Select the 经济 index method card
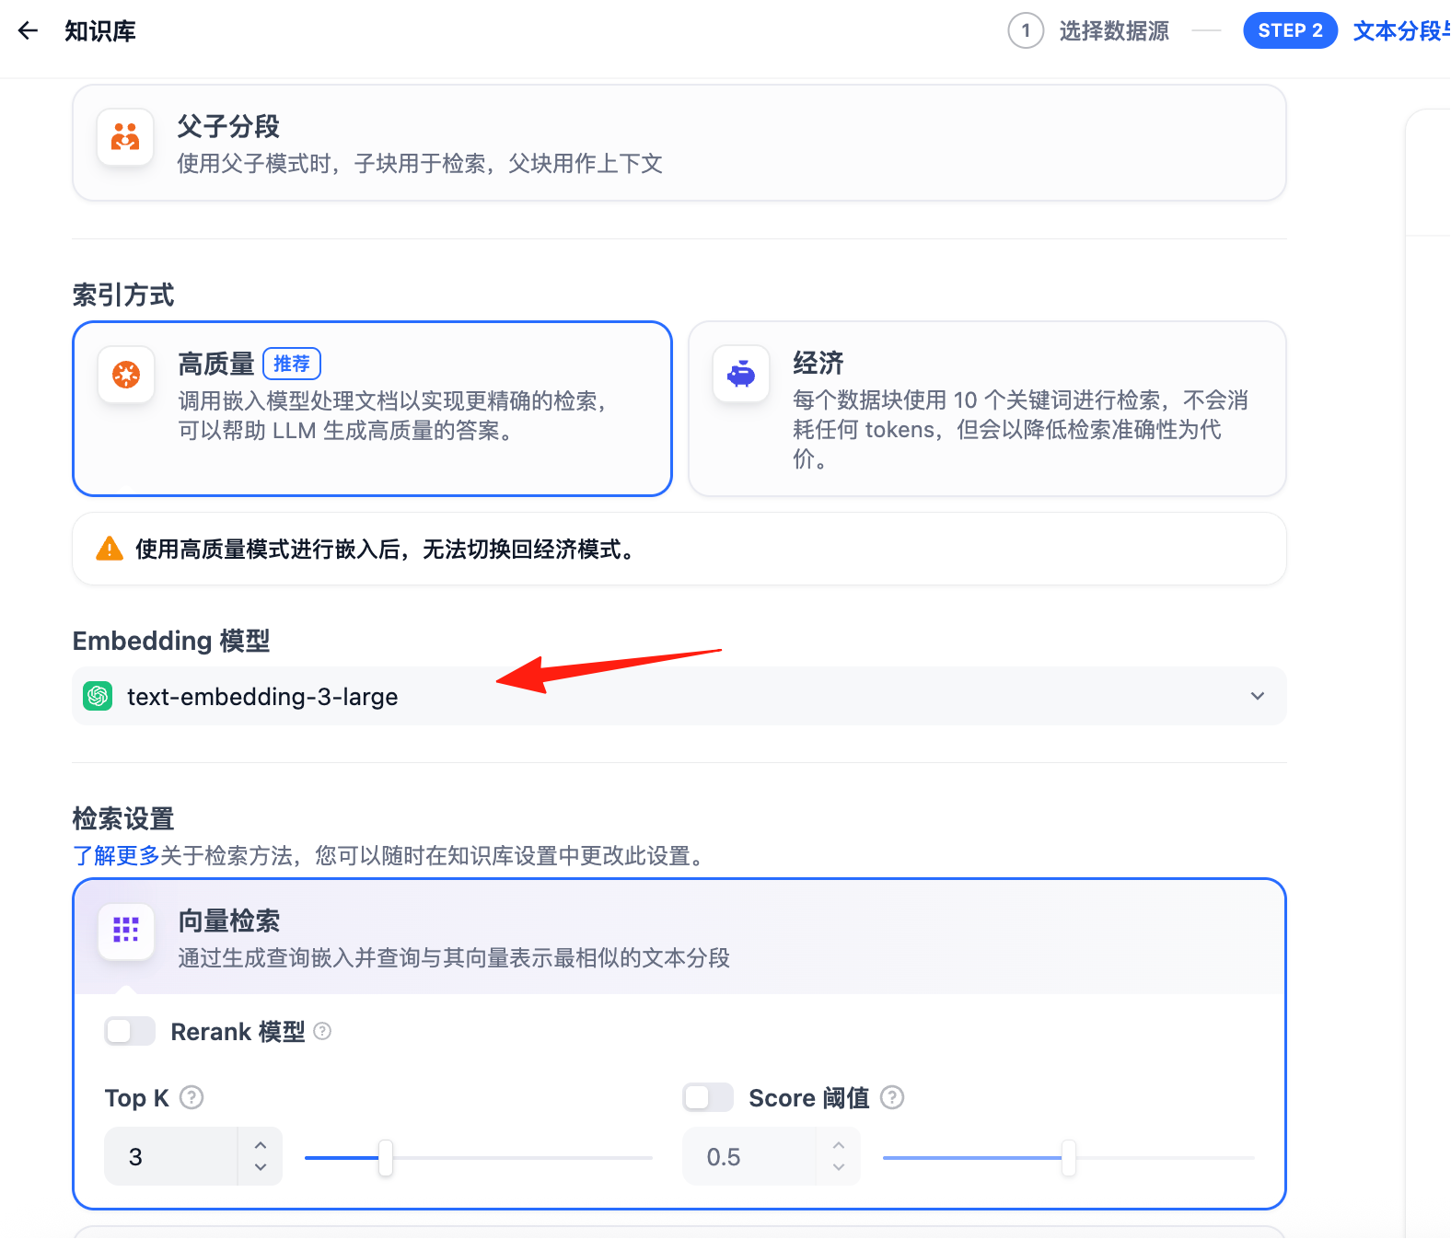This screenshot has width=1451, height=1239. (x=987, y=409)
